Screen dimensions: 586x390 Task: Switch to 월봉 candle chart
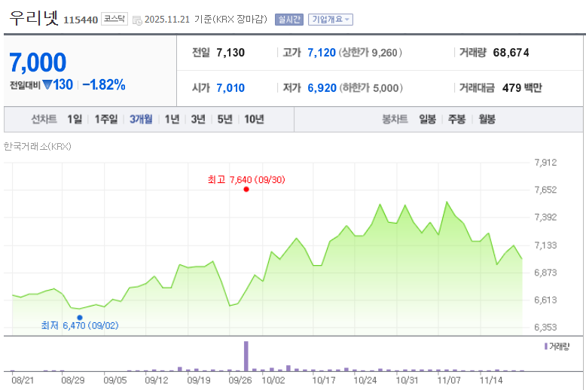[x=487, y=119]
